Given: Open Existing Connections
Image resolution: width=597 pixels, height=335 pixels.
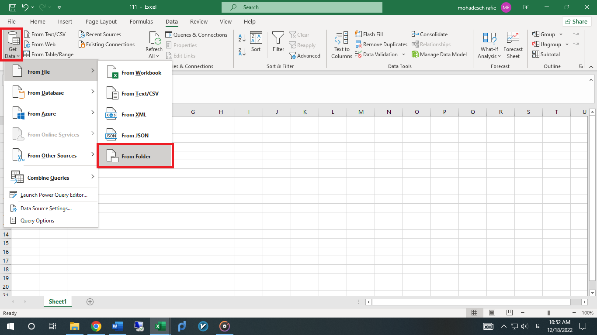Looking at the screenshot, I should 107,44.
